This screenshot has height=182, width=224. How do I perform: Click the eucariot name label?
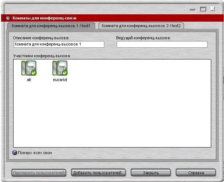point(60,80)
